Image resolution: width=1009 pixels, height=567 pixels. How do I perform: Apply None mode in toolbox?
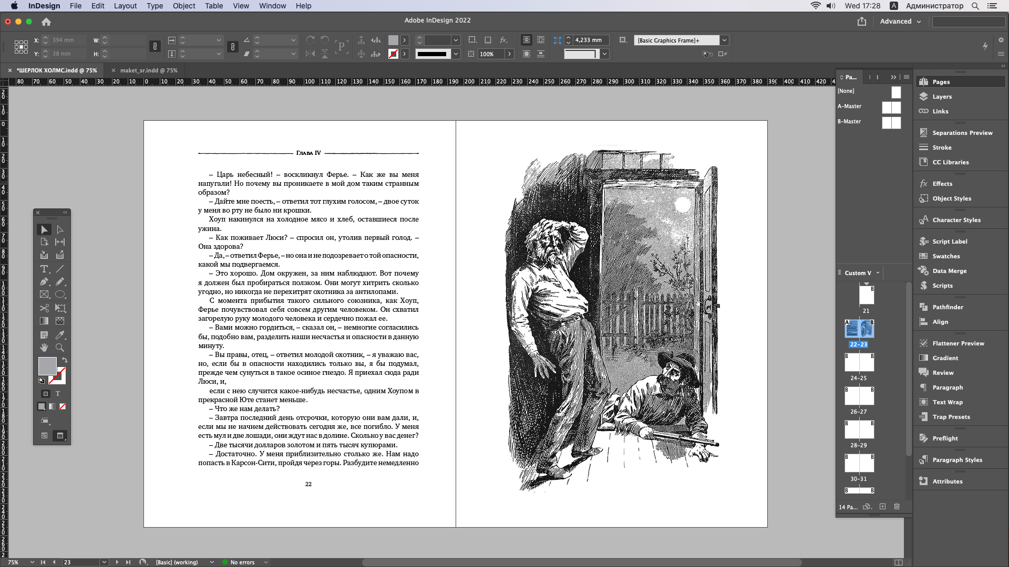(x=63, y=406)
